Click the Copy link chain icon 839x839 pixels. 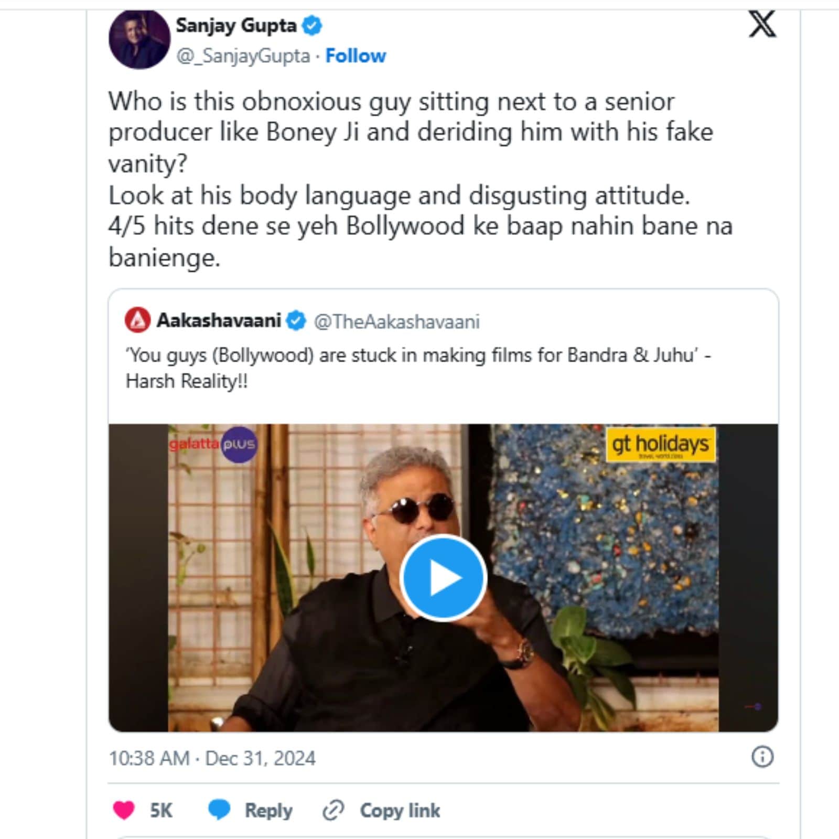(333, 810)
